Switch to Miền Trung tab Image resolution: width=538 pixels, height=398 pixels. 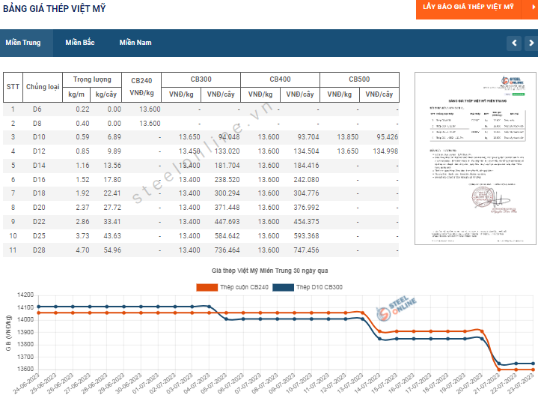coord(23,43)
